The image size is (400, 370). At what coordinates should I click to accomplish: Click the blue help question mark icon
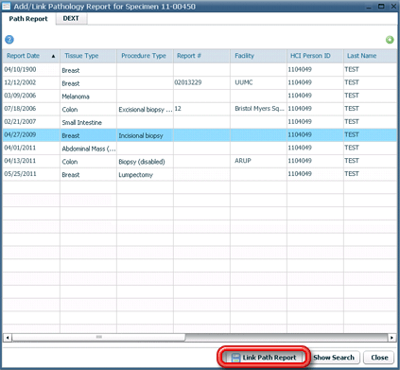(x=9, y=40)
